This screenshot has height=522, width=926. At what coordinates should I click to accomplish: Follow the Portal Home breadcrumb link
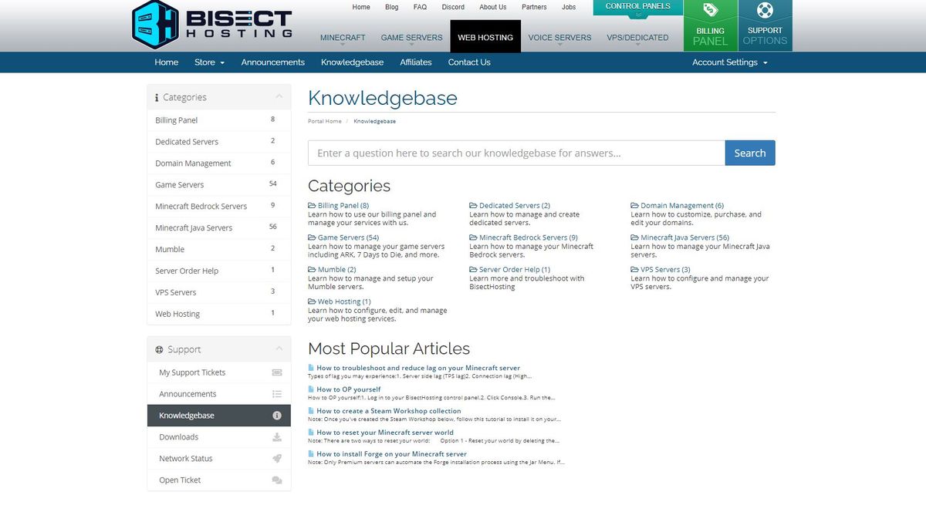[323, 121]
